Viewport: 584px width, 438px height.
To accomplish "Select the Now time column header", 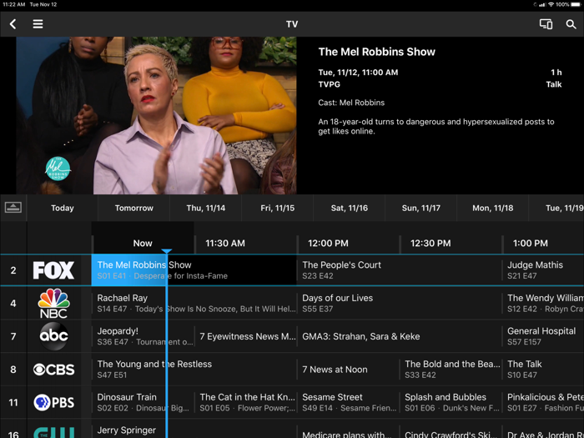I will (143, 244).
